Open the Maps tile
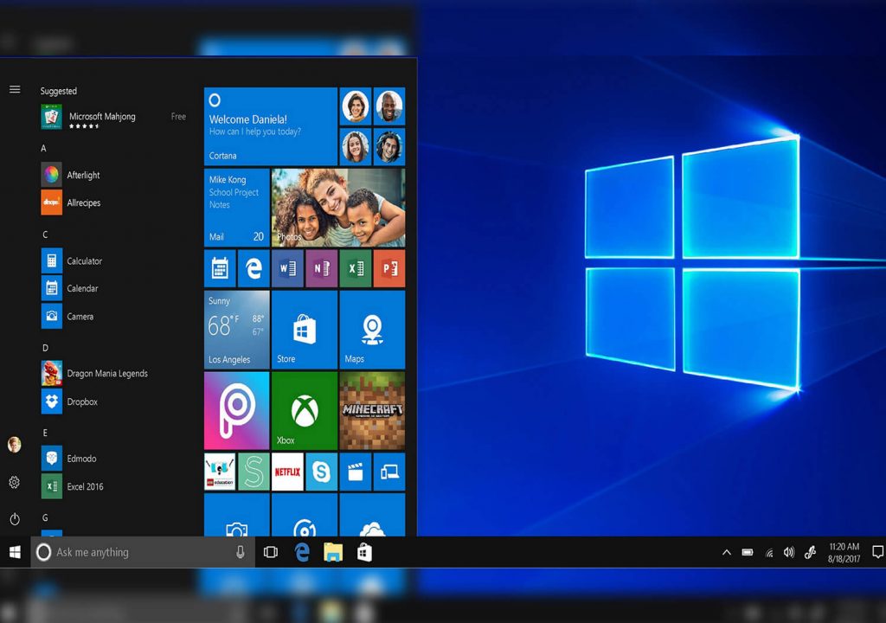 point(372,330)
